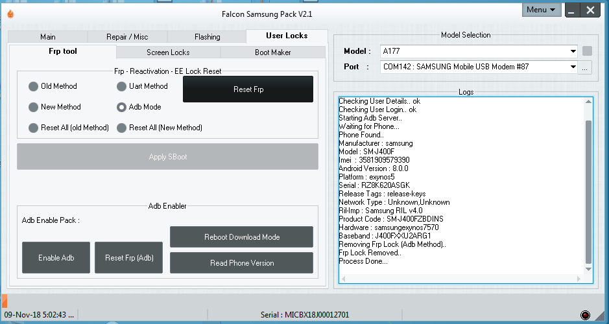Switch to the Main tab
This screenshot has width=609, height=324.
click(48, 37)
